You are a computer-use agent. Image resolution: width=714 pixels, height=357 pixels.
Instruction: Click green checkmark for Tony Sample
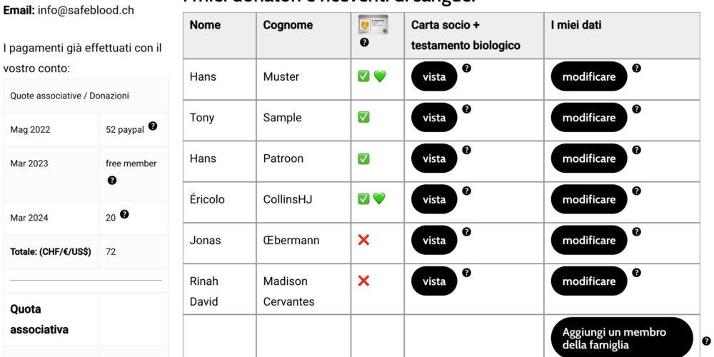363,117
